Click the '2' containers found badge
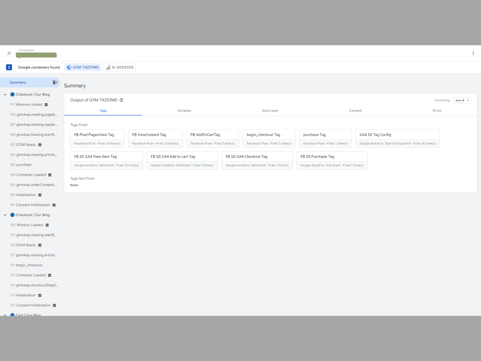 point(9,67)
